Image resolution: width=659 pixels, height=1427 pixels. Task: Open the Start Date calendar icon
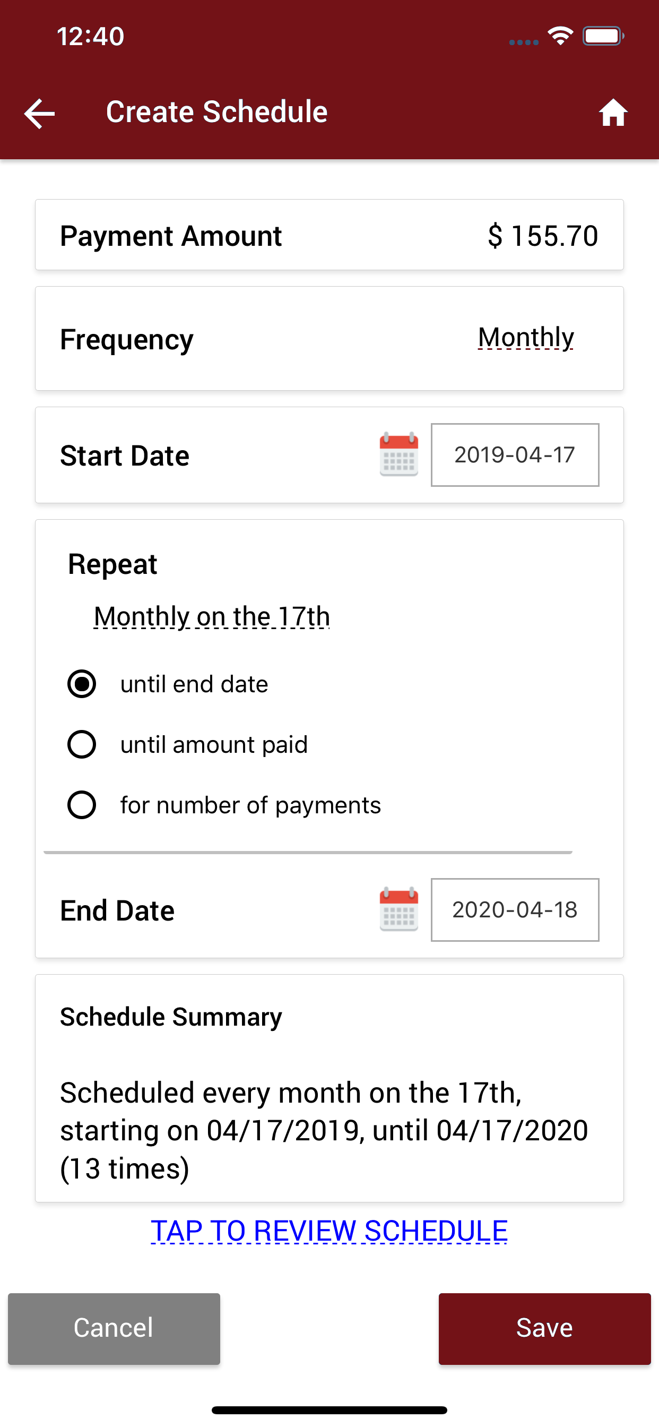398,454
